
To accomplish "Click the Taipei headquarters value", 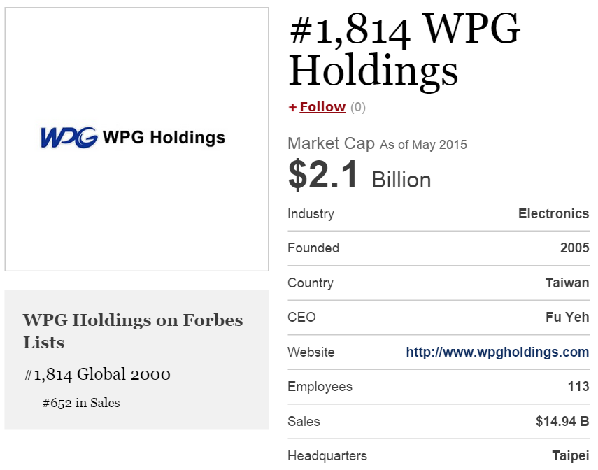I will 570,456.
